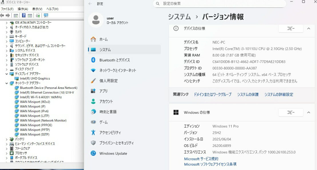Click the Microsoft サービス規約 link
Image resolution: width=317 pixels, height=170 pixels.
pos(201,159)
